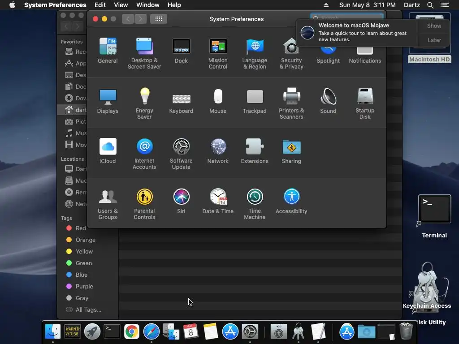The height and width of the screenshot is (344, 459).
Task: Open Security & Privacy preferences
Action: pyautogui.click(x=291, y=53)
